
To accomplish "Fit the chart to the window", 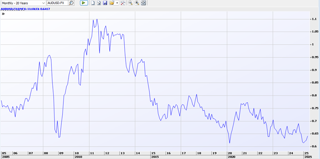I will (x=143, y=3).
